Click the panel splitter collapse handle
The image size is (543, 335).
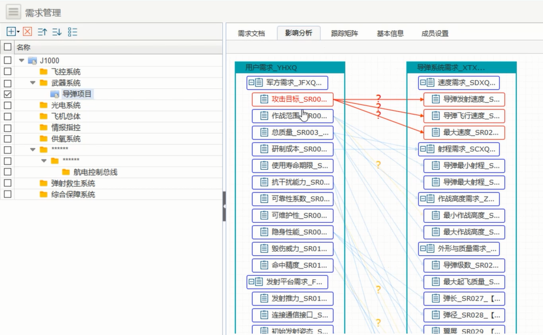(x=224, y=206)
